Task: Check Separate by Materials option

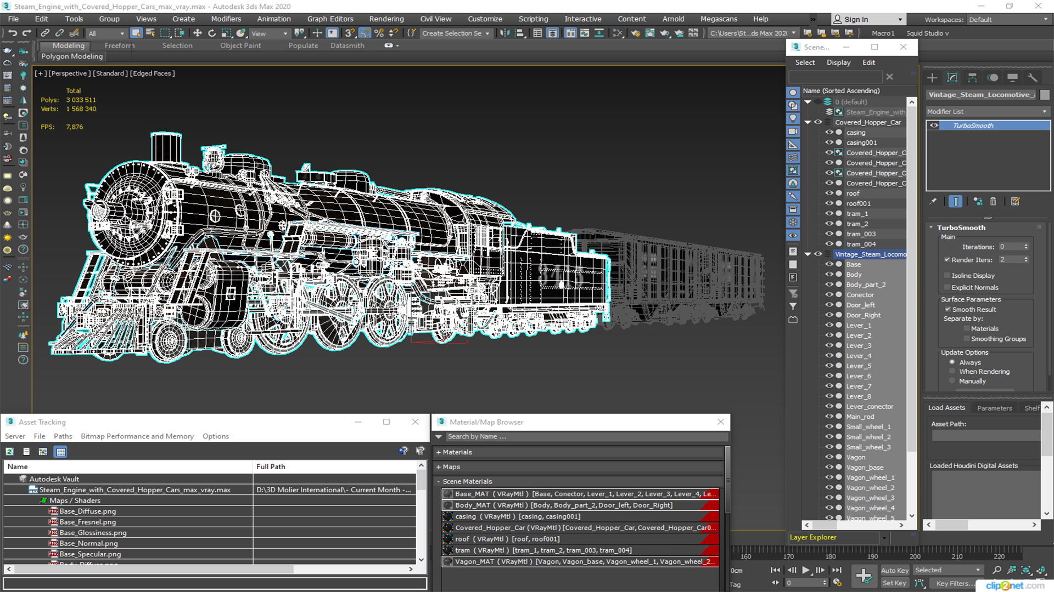Action: pyautogui.click(x=967, y=329)
